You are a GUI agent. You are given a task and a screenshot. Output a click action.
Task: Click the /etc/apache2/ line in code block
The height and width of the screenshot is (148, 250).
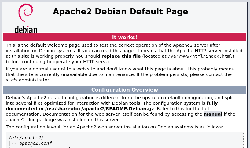tap(26, 138)
